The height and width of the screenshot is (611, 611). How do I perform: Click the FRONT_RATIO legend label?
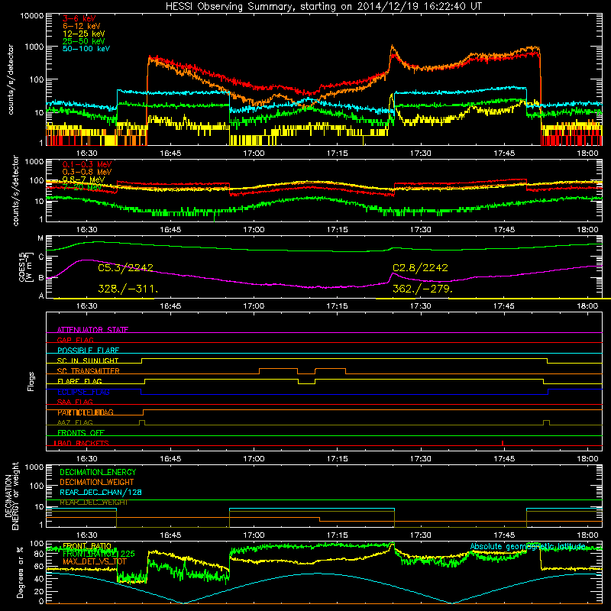87,546
